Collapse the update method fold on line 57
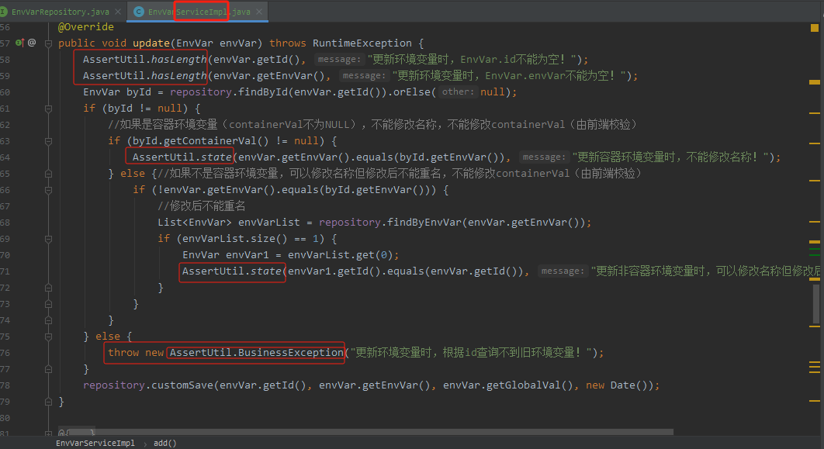The image size is (824, 449). tap(48, 43)
